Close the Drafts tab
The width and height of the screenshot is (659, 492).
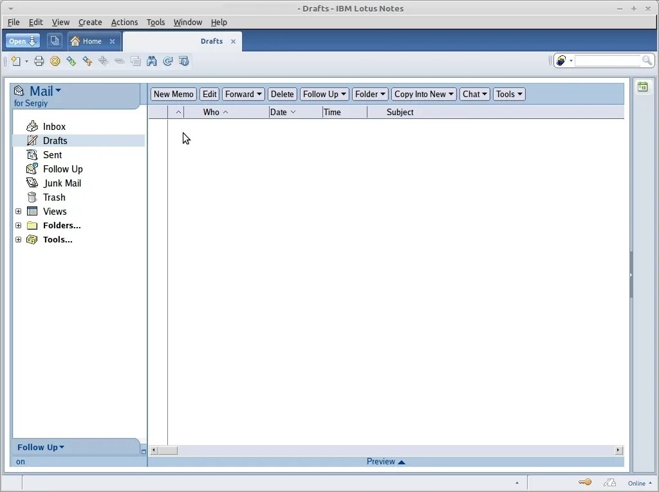click(x=233, y=41)
